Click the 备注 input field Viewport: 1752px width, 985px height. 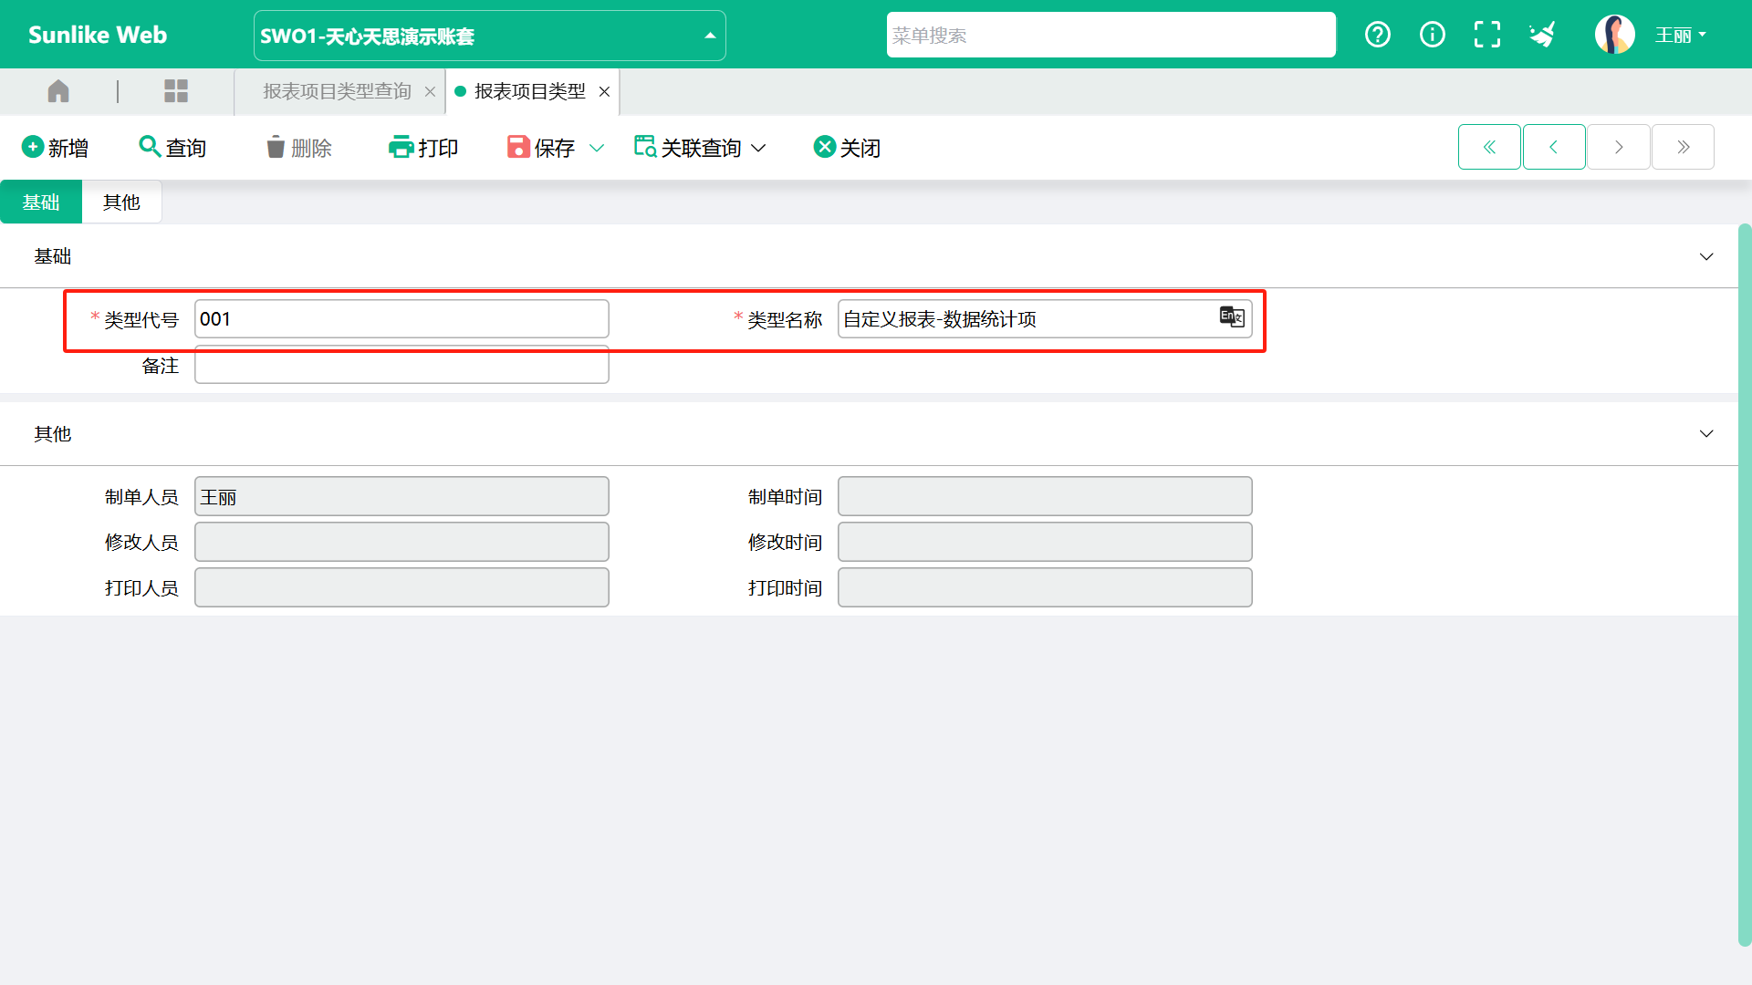coord(401,365)
